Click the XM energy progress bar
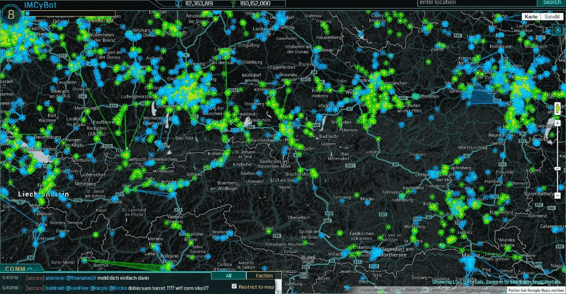The image size is (566, 294). (69, 13)
